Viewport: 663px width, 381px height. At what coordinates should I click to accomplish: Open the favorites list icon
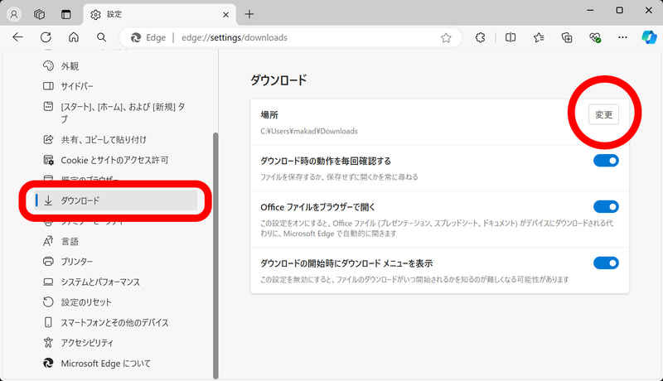click(x=539, y=37)
